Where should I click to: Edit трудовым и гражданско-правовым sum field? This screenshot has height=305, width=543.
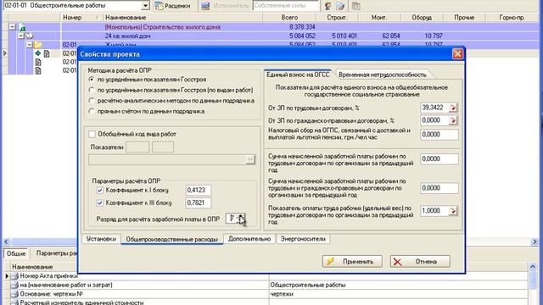point(439,188)
